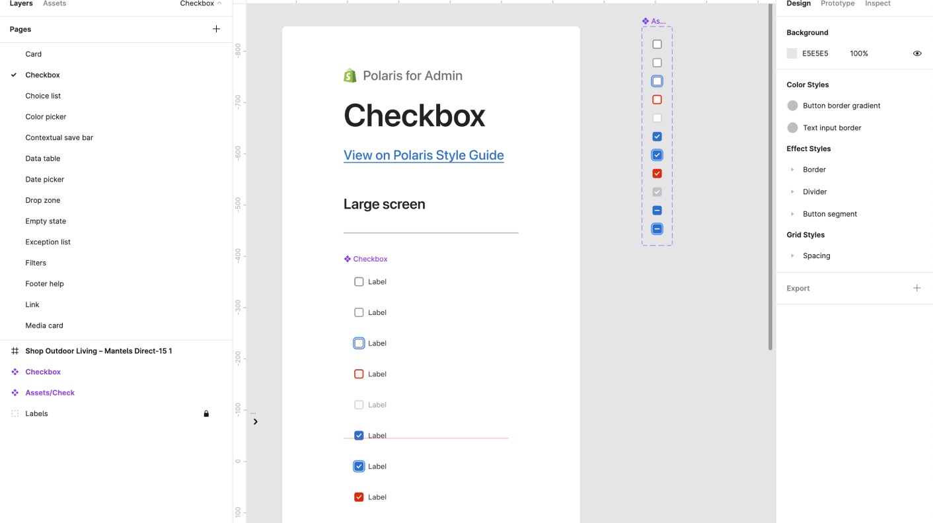This screenshot has height=523, width=933.
Task: Click topmost checkbox in Assets component set
Action: click(657, 44)
